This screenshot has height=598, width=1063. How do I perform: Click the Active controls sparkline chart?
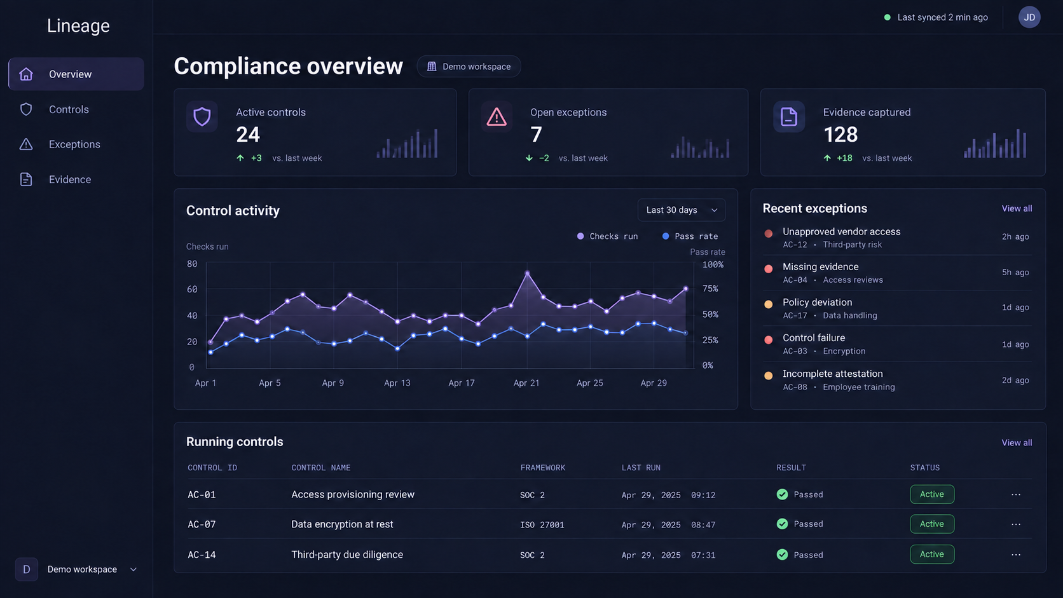[407, 143]
